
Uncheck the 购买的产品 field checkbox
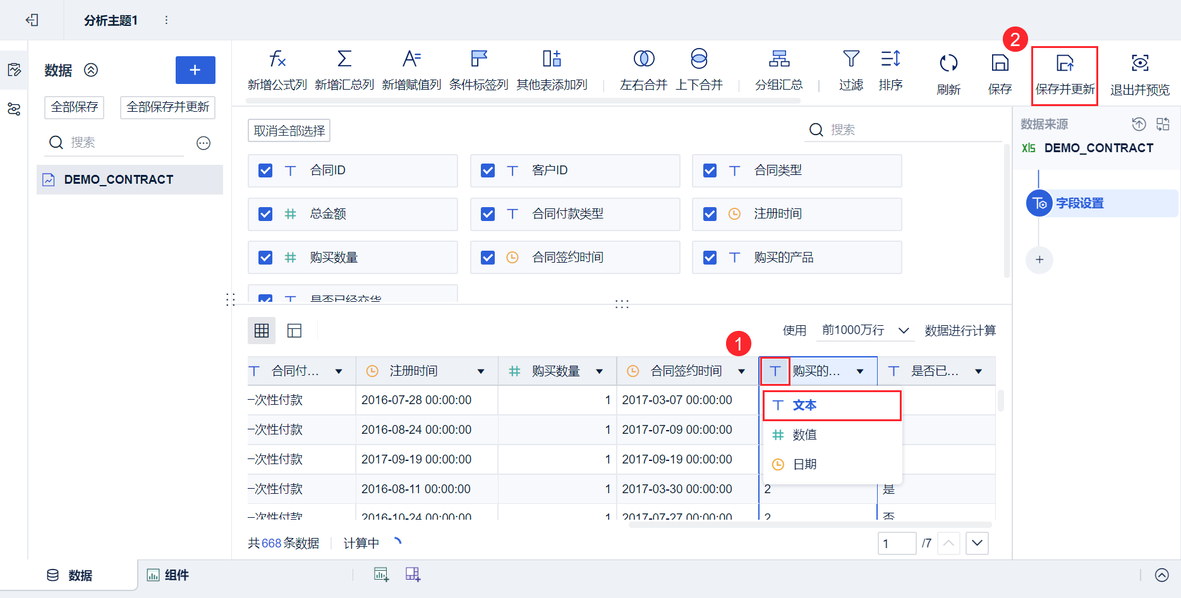[x=710, y=258]
